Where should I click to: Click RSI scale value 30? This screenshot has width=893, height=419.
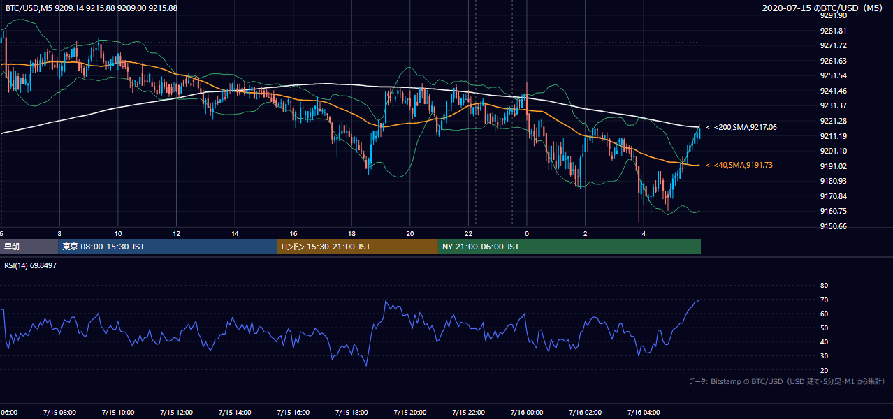tap(824, 356)
